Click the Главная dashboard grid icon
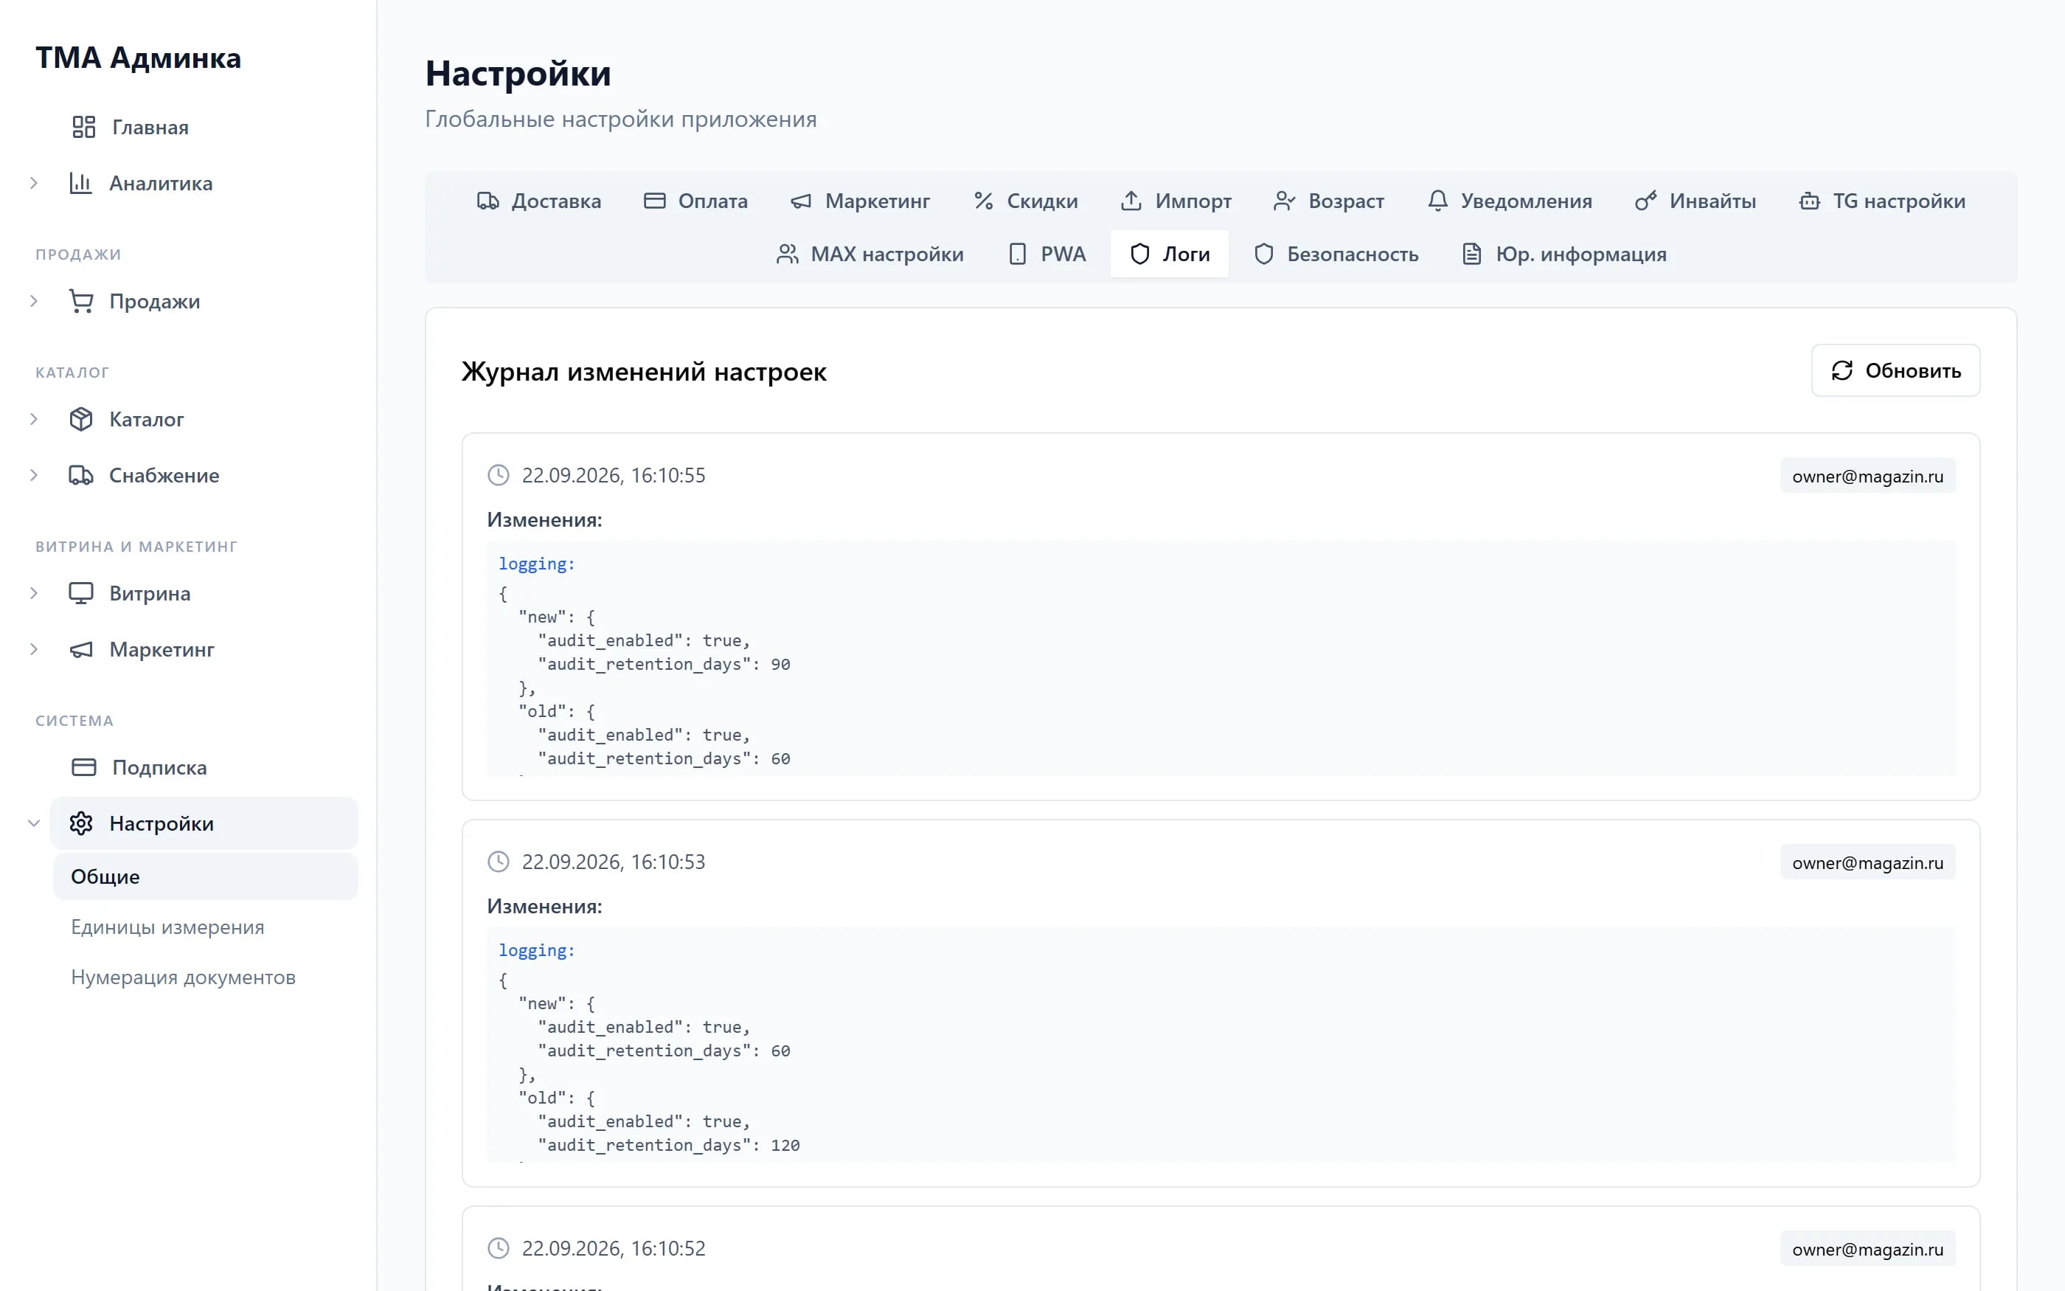2065x1291 pixels. pos(83,127)
